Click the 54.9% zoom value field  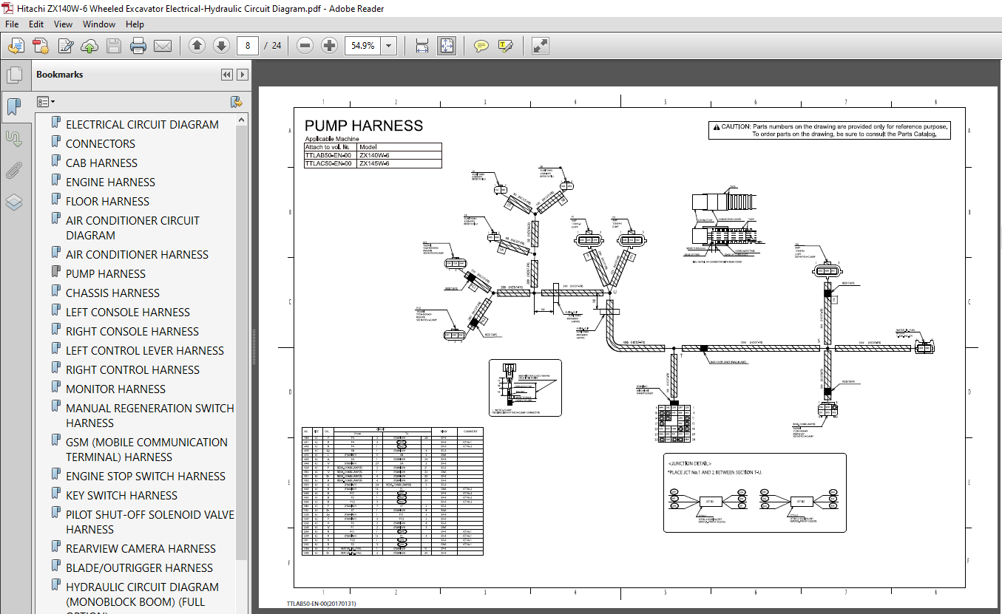click(x=363, y=46)
